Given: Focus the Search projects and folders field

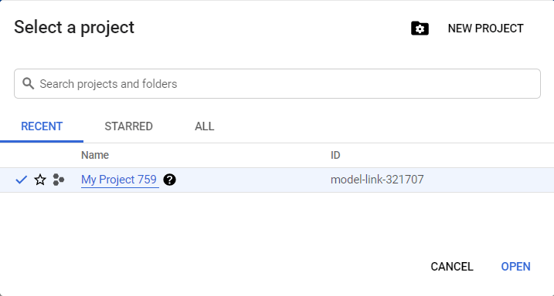Looking at the screenshot, I should 277,84.
